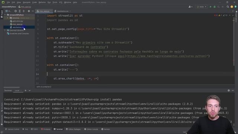This screenshot has height=134, width=238.
Task: Select aplicativo.py in the project tree
Action: [x=16, y=21]
